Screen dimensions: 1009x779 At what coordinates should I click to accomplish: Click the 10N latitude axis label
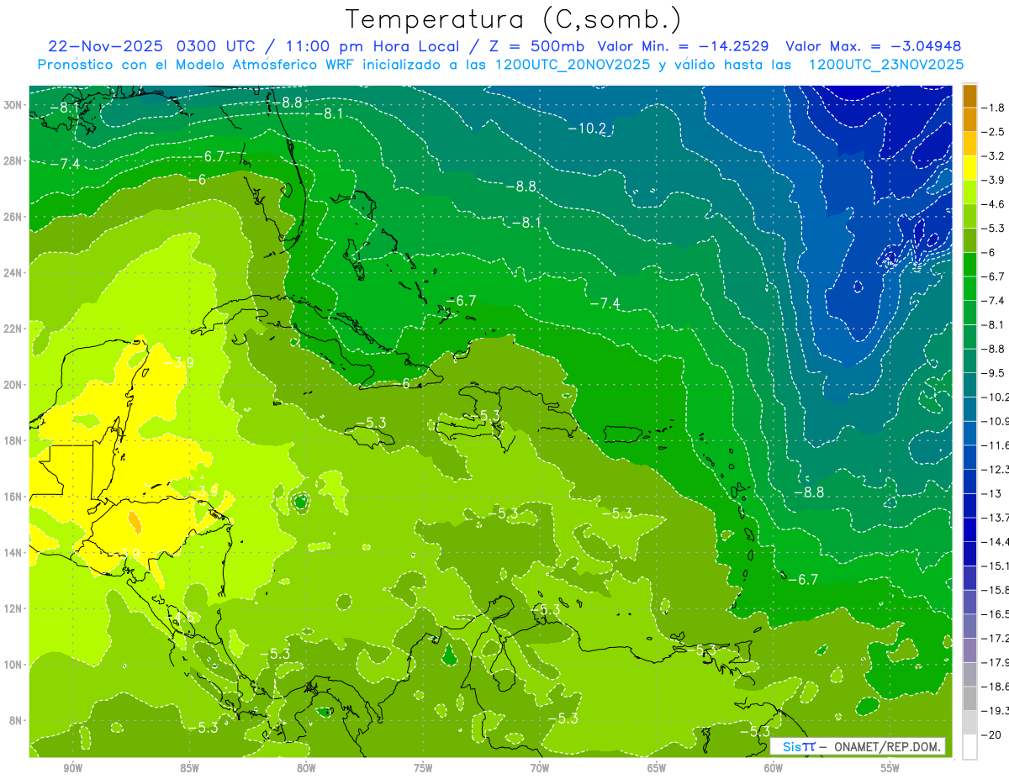point(14,665)
